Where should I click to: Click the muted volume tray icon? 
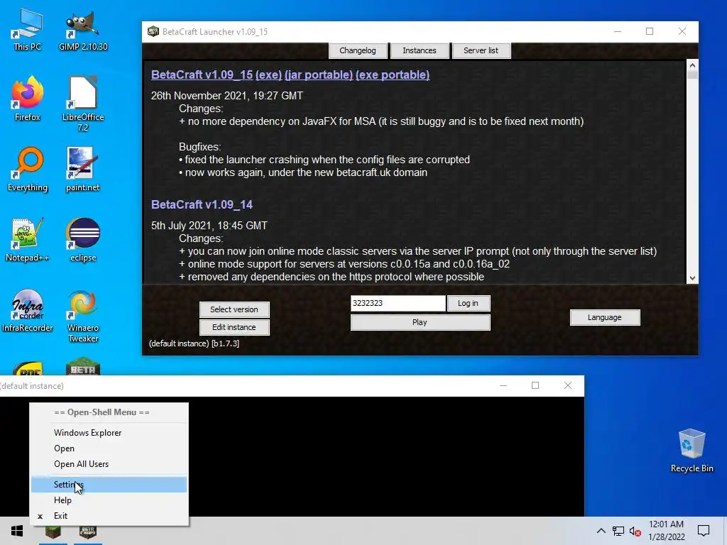coord(635,531)
